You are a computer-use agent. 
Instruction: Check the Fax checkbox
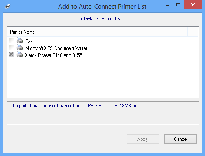click(x=11, y=41)
